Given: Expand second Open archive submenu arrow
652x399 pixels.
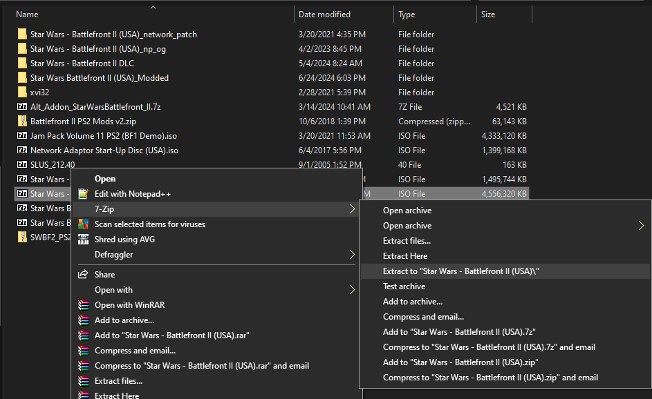Looking at the screenshot, I should (x=641, y=226).
